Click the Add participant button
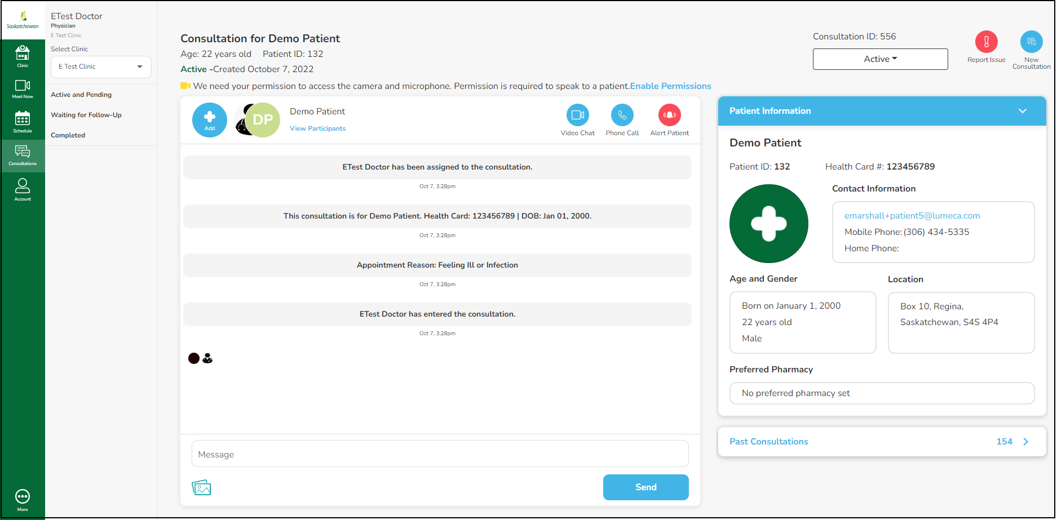Viewport: 1057px width, 520px height. (x=210, y=119)
